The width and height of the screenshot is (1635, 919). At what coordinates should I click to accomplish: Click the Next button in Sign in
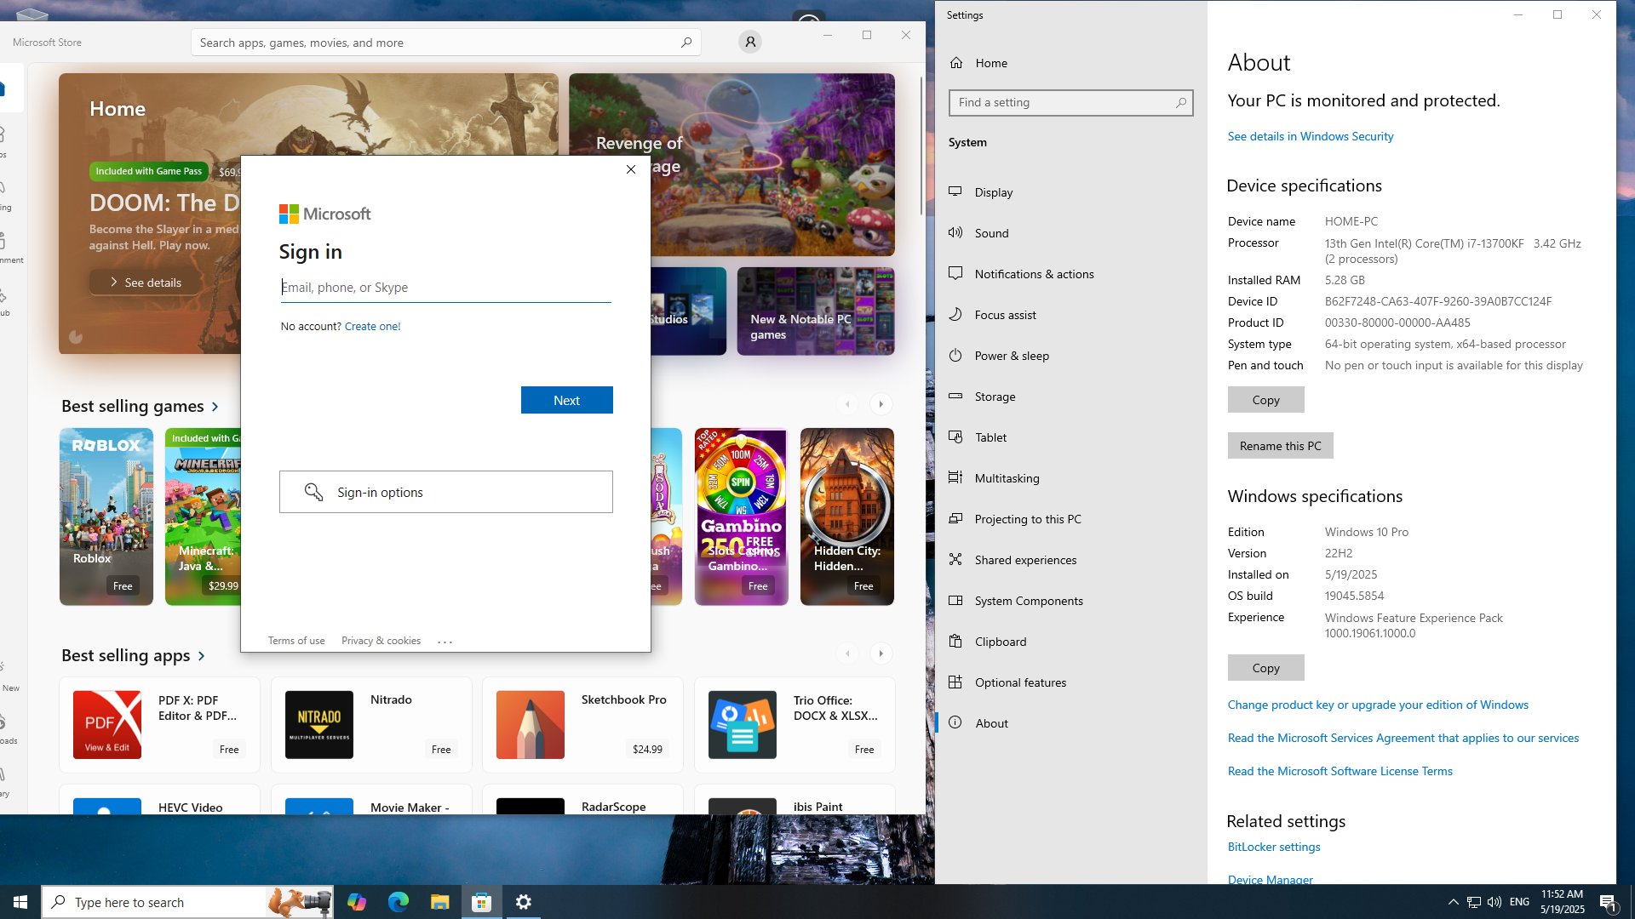(566, 400)
